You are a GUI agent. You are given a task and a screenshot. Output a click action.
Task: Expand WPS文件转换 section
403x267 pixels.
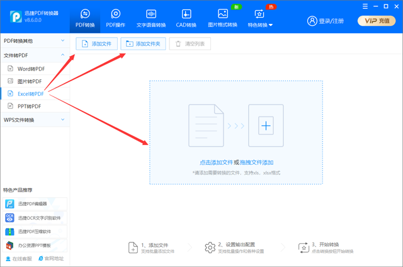click(35, 120)
